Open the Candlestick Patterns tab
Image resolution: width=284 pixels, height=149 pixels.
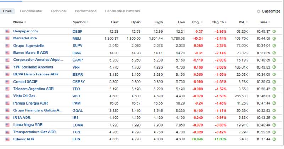click(x=122, y=11)
